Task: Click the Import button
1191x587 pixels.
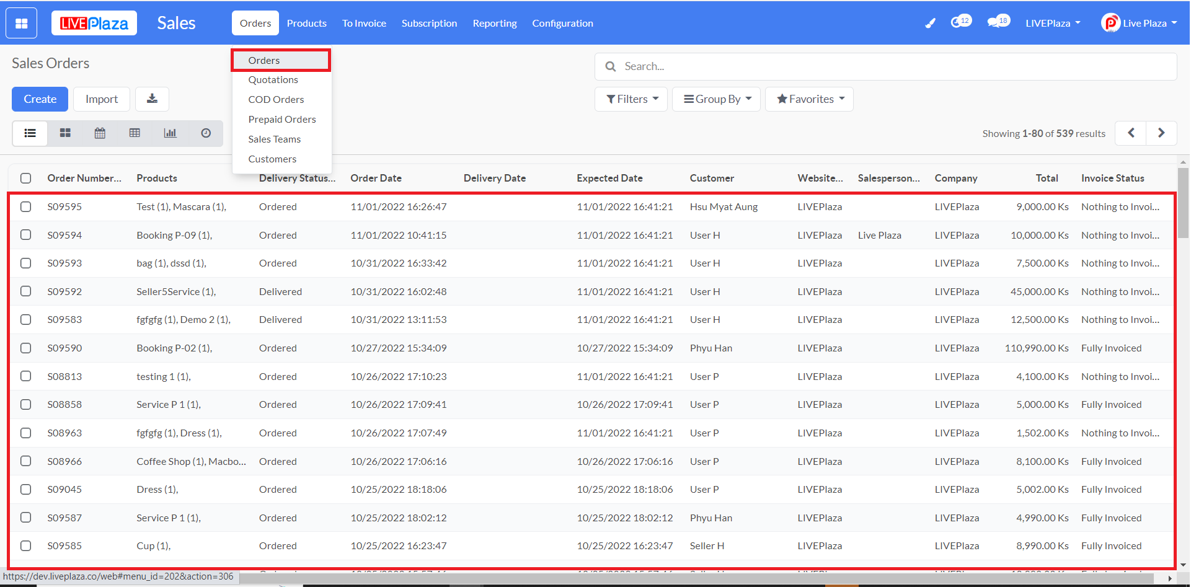Action: (x=102, y=99)
